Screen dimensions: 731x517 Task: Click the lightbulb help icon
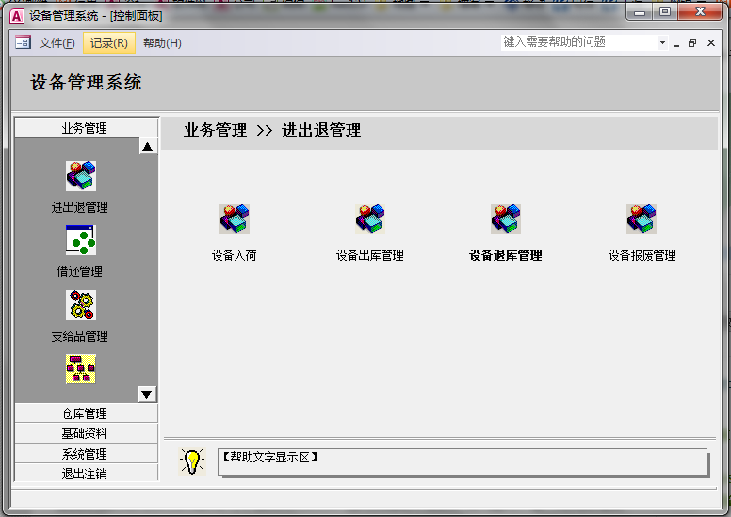coord(192,461)
